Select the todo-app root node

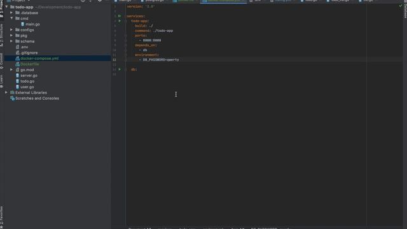24,7
